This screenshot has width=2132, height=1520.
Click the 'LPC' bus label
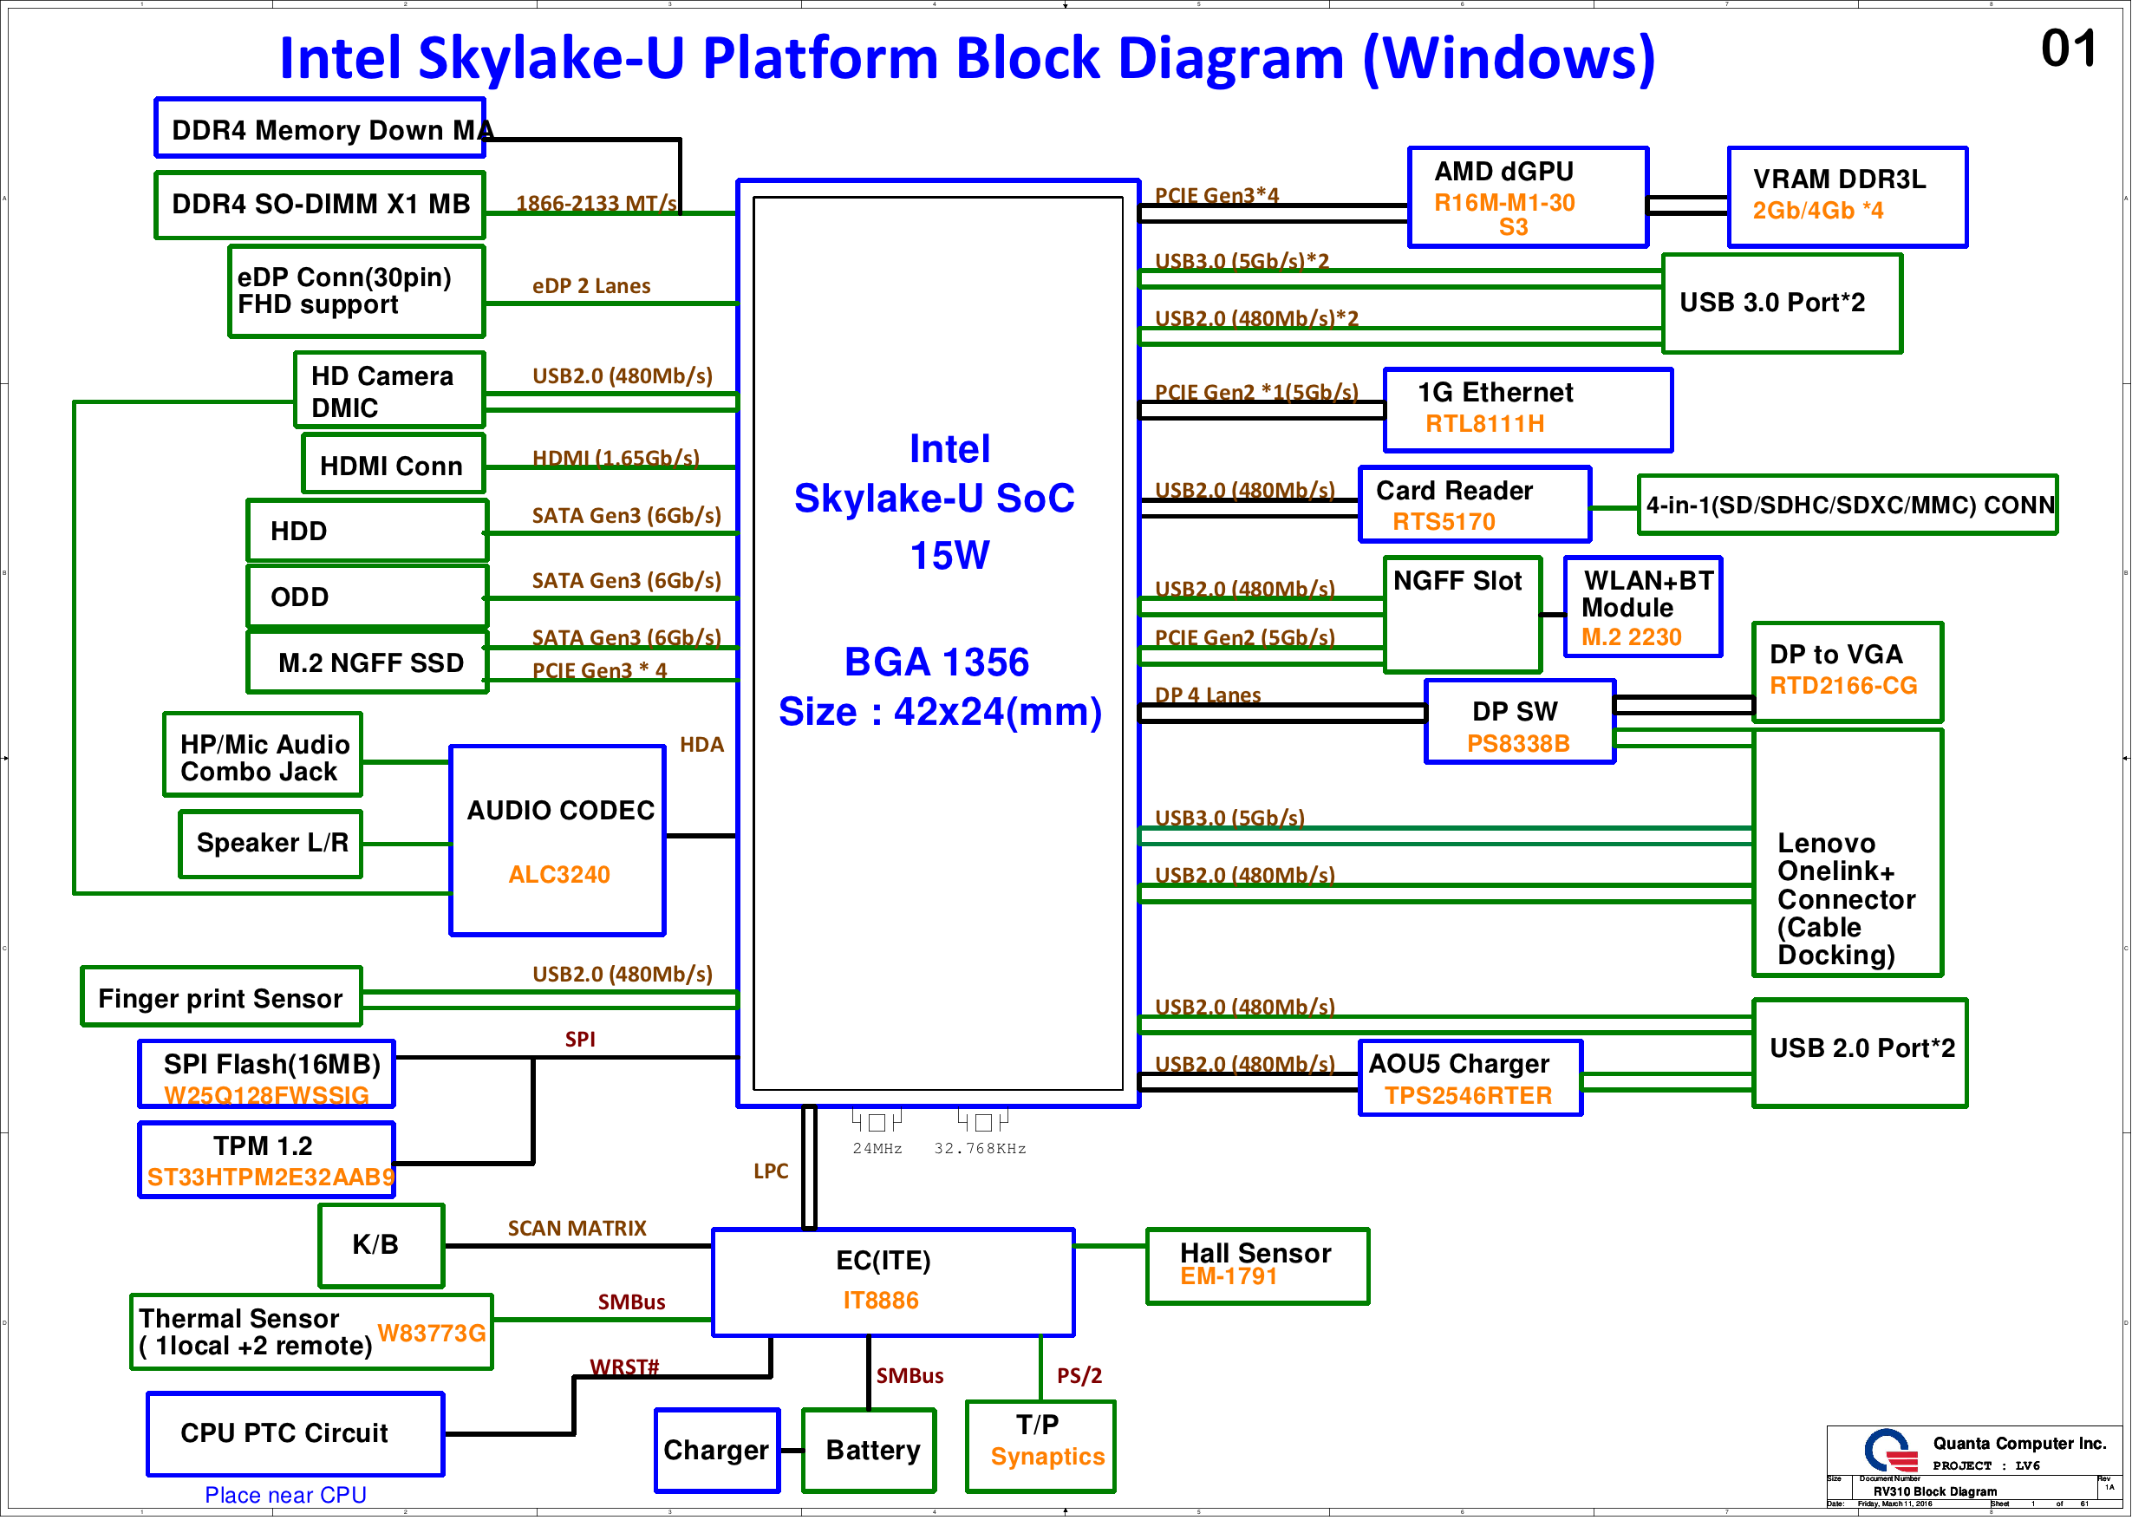771,1171
